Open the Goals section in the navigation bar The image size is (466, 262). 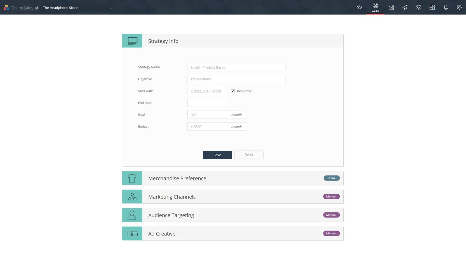375,7
